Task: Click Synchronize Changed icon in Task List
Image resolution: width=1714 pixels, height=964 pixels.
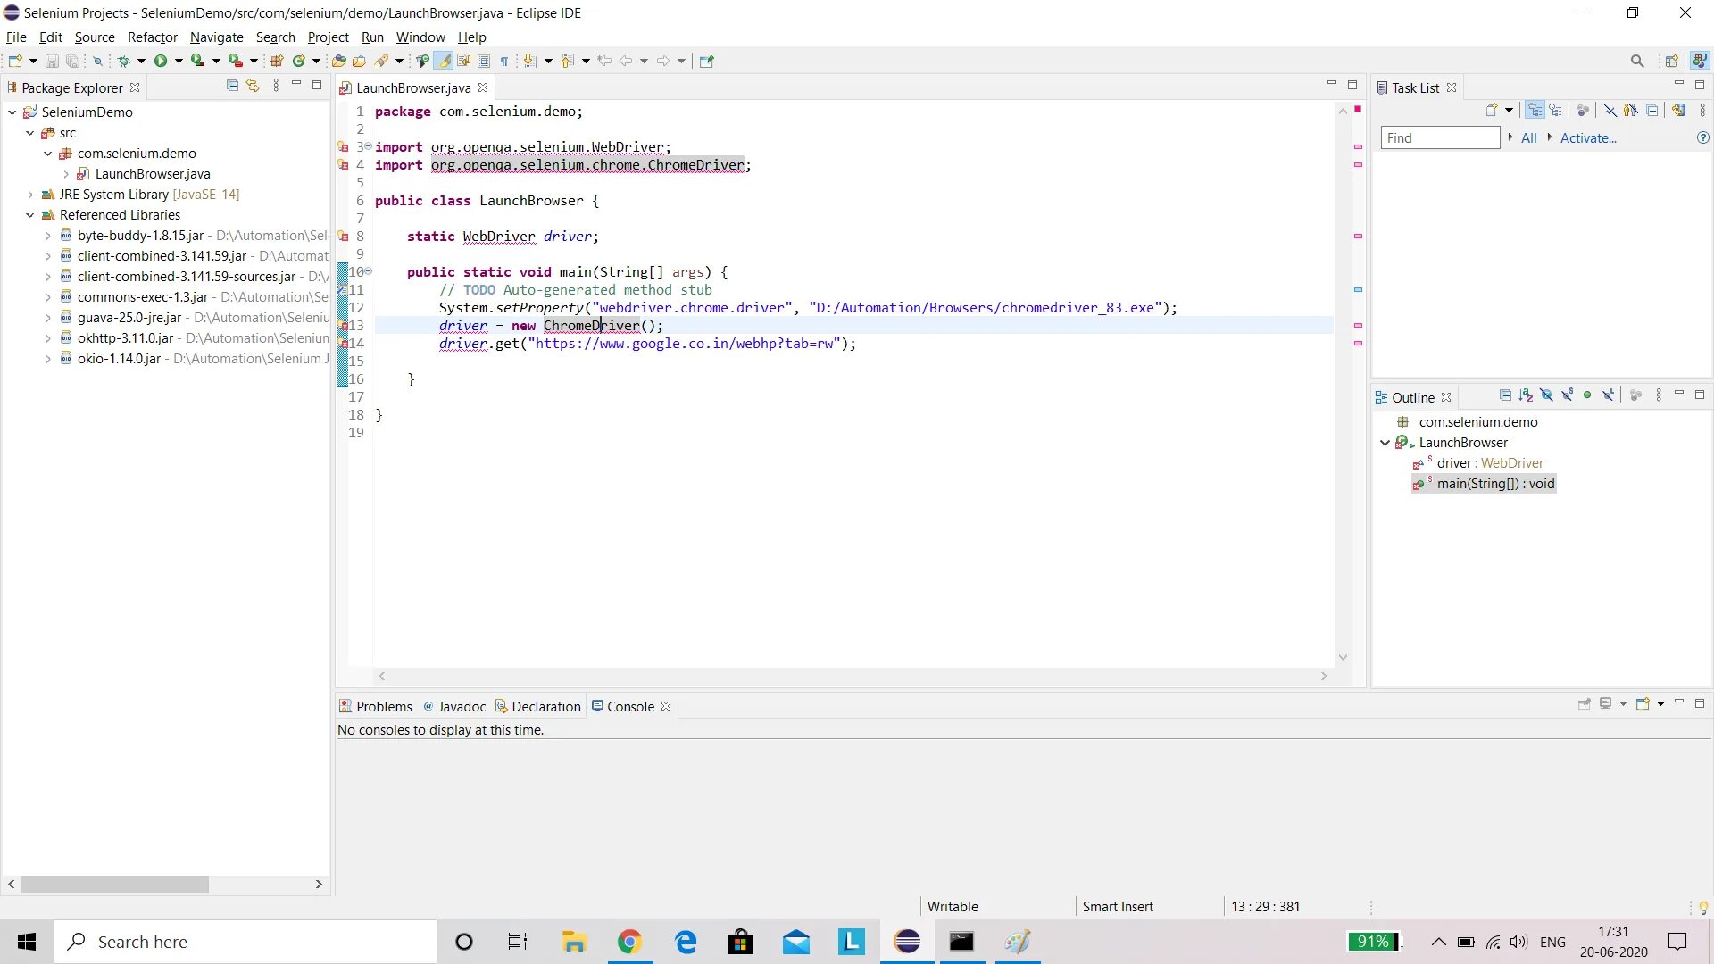Action: coord(1678,110)
